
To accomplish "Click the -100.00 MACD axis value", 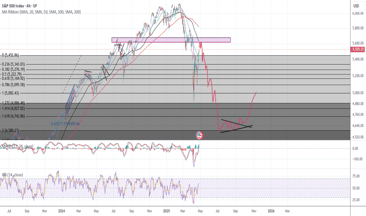I will coord(357,159).
